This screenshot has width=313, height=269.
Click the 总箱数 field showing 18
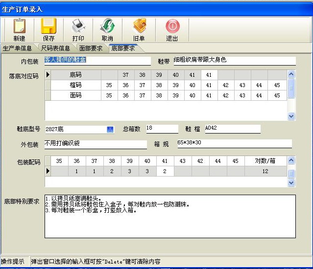[x=162, y=129]
